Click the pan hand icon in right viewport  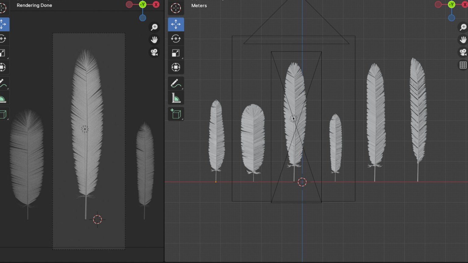click(x=463, y=40)
